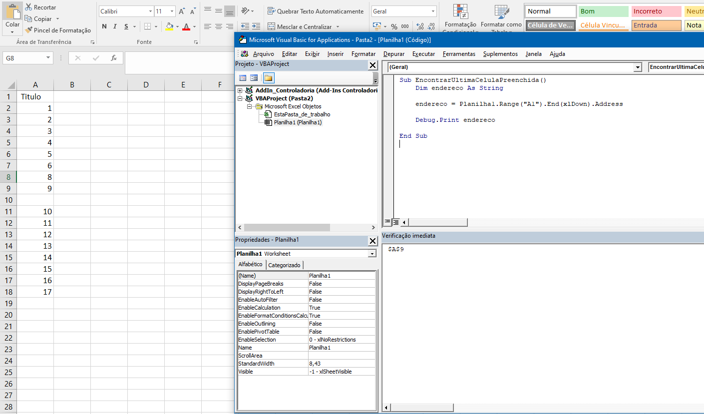Click the accounting currency format icon
Screen dimensions: 704x414
376,26
